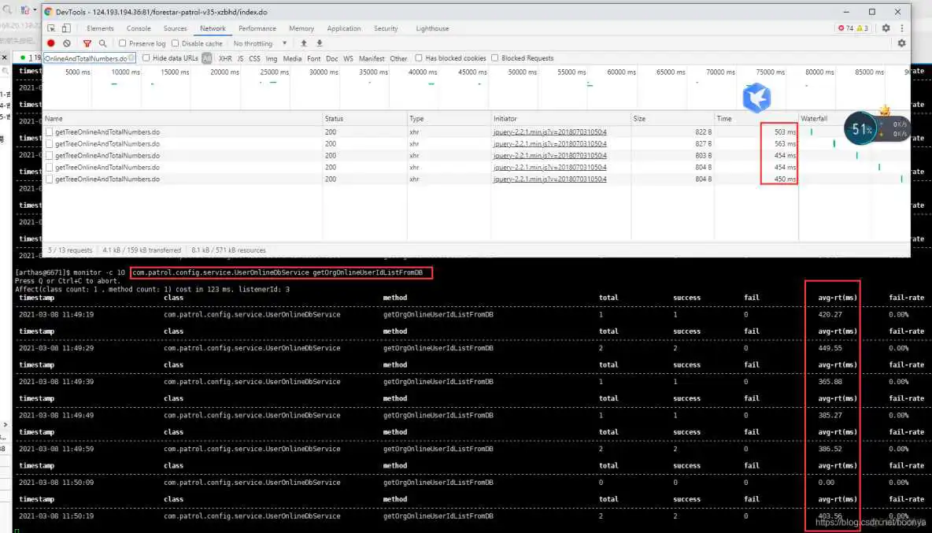Image resolution: width=932 pixels, height=533 pixels.
Task: Switch to the Console tab
Action: (139, 28)
